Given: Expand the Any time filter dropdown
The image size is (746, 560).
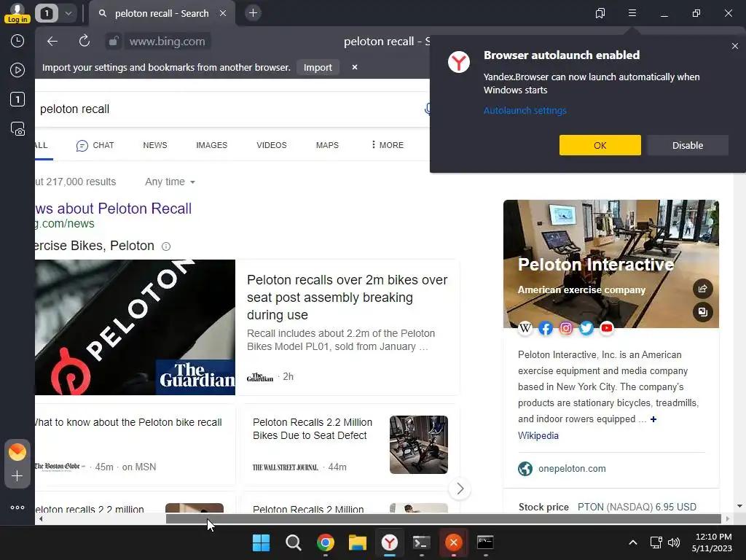Looking at the screenshot, I should (170, 182).
